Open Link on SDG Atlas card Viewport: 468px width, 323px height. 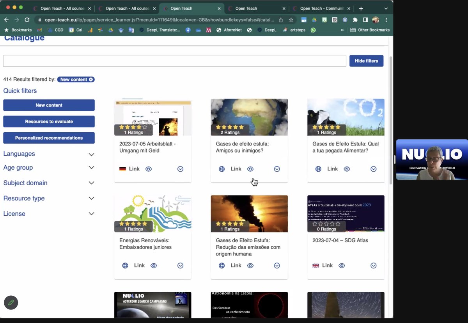[327, 266]
